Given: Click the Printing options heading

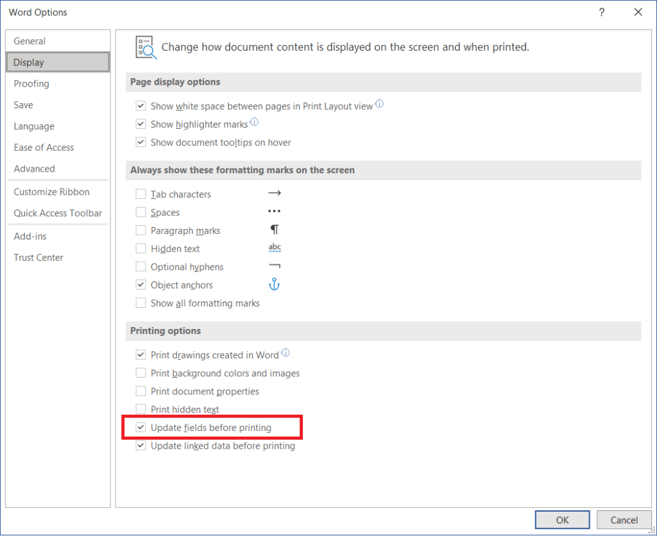Looking at the screenshot, I should 166,331.
